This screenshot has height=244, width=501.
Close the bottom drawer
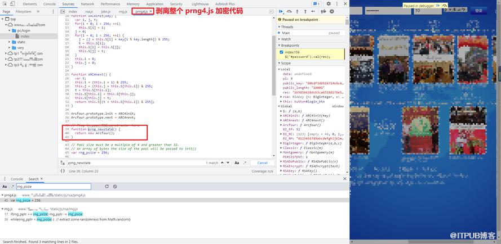point(345,179)
